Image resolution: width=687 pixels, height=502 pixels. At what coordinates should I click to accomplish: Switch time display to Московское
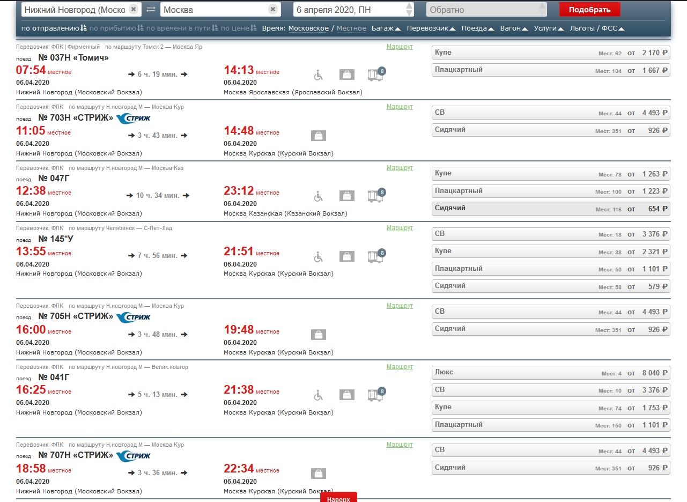(308, 28)
